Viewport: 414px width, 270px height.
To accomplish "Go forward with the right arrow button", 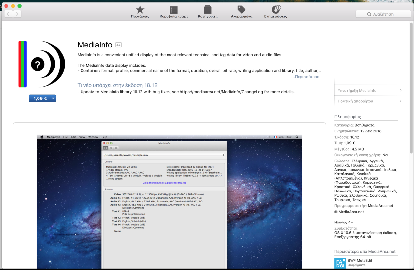I will tap(17, 14).
